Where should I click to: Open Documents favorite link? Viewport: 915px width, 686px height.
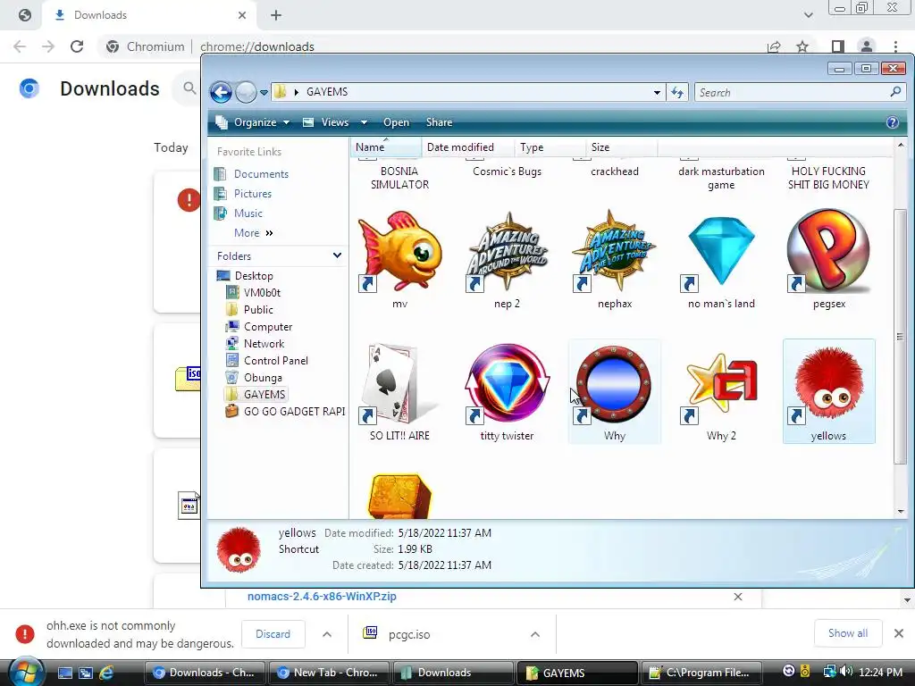click(261, 174)
